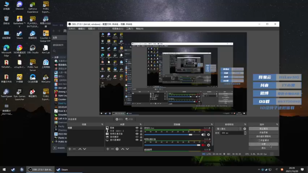
Task: Toggle lock on the video capture device source
Action: pos(141,134)
